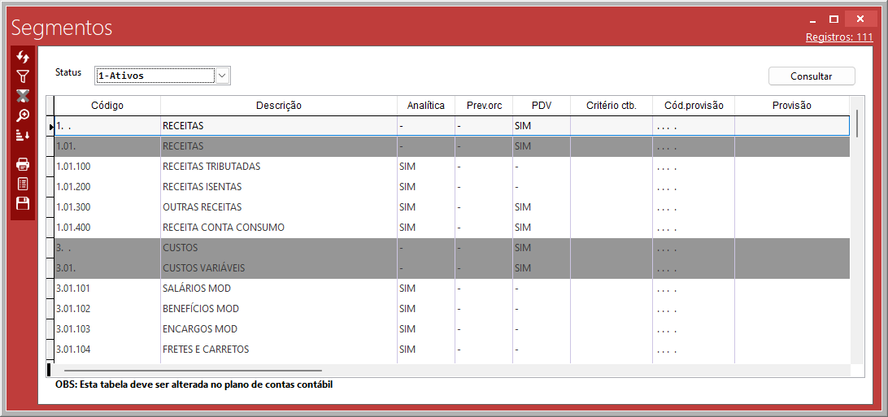
Task: Click the BENEFÍCIOS MOD cell
Action: pos(279,309)
